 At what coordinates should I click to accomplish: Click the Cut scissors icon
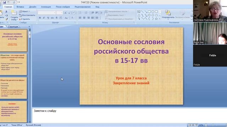(6, 12)
